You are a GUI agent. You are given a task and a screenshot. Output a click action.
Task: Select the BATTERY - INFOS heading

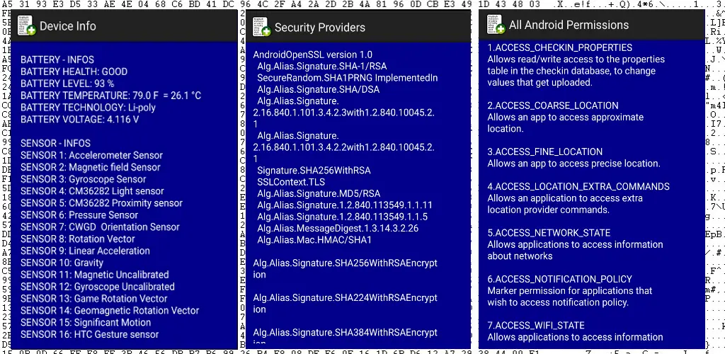click(x=57, y=59)
